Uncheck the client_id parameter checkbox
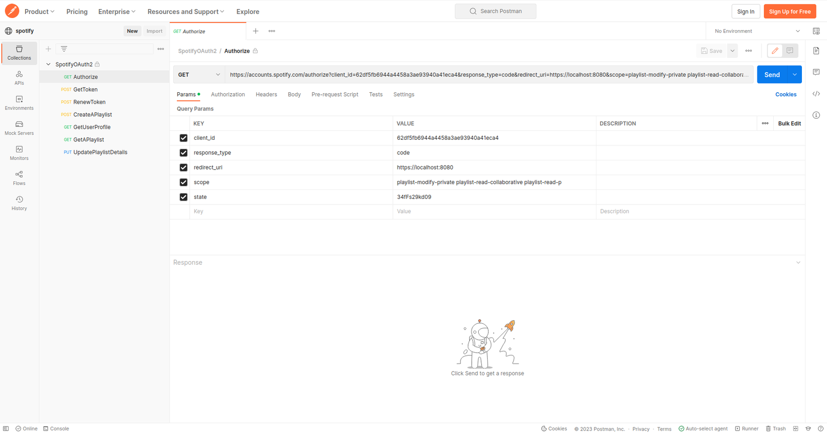827x434 pixels. click(183, 138)
